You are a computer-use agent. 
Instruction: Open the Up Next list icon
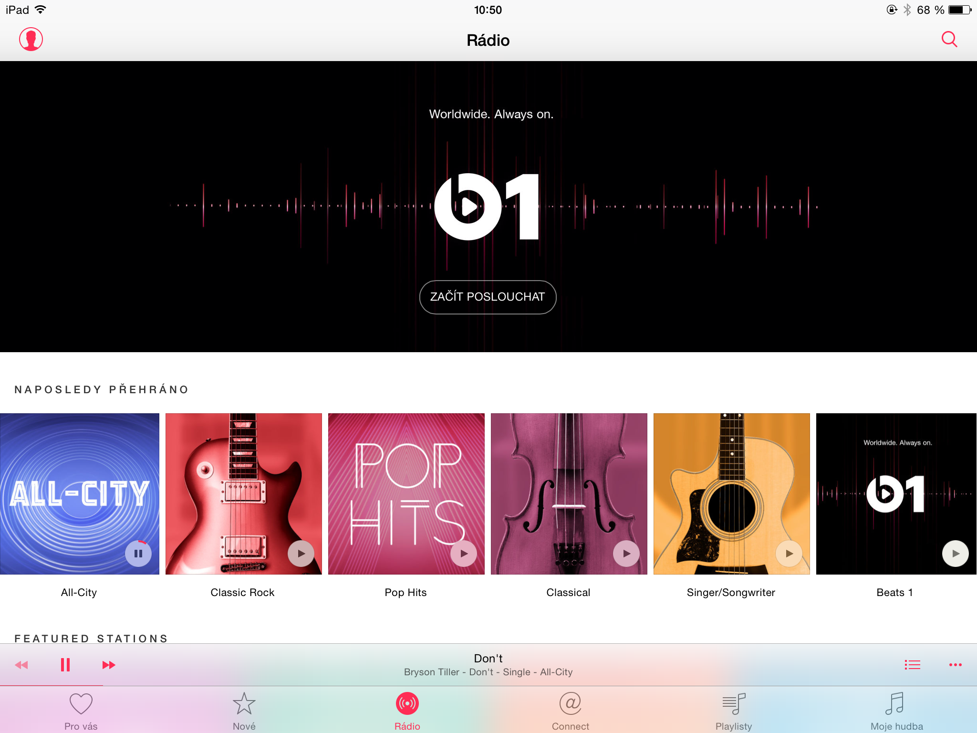point(912,665)
